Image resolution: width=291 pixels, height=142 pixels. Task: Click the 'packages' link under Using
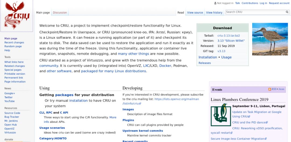(64, 95)
